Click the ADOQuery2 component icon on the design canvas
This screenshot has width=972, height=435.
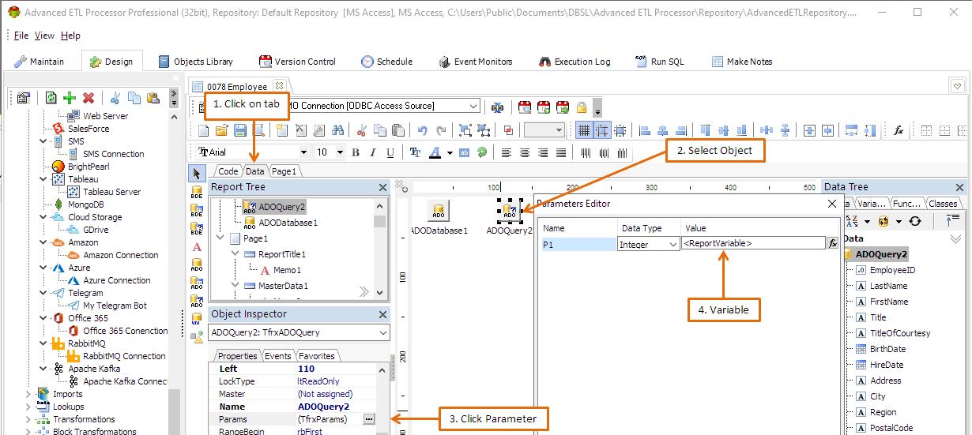click(510, 211)
